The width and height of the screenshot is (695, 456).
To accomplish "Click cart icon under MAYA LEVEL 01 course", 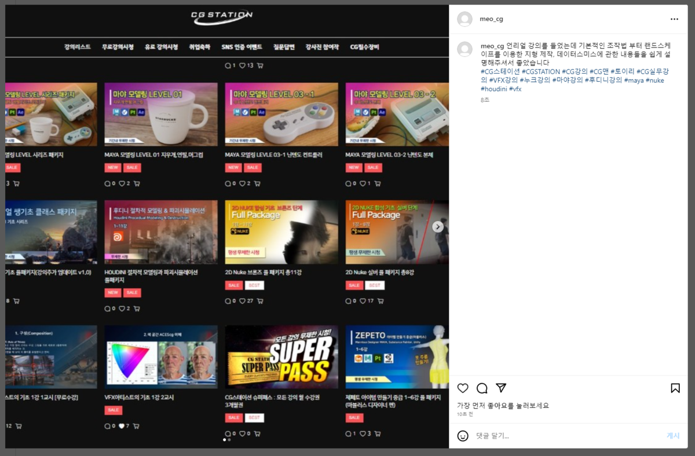I will pyautogui.click(x=136, y=183).
